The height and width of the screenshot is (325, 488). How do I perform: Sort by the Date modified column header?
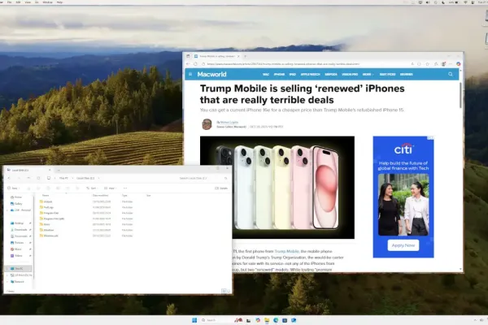(x=101, y=195)
